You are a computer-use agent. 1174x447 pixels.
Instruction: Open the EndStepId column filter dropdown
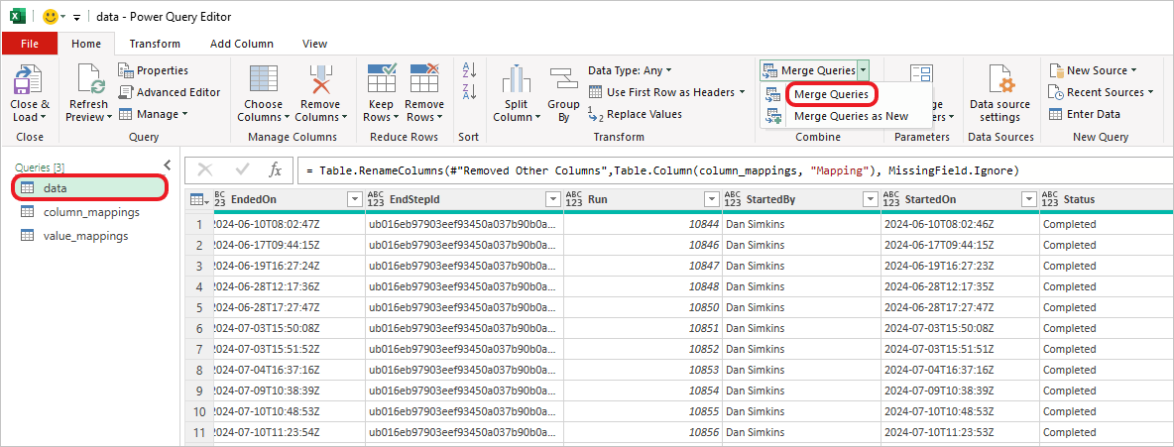[x=552, y=200]
